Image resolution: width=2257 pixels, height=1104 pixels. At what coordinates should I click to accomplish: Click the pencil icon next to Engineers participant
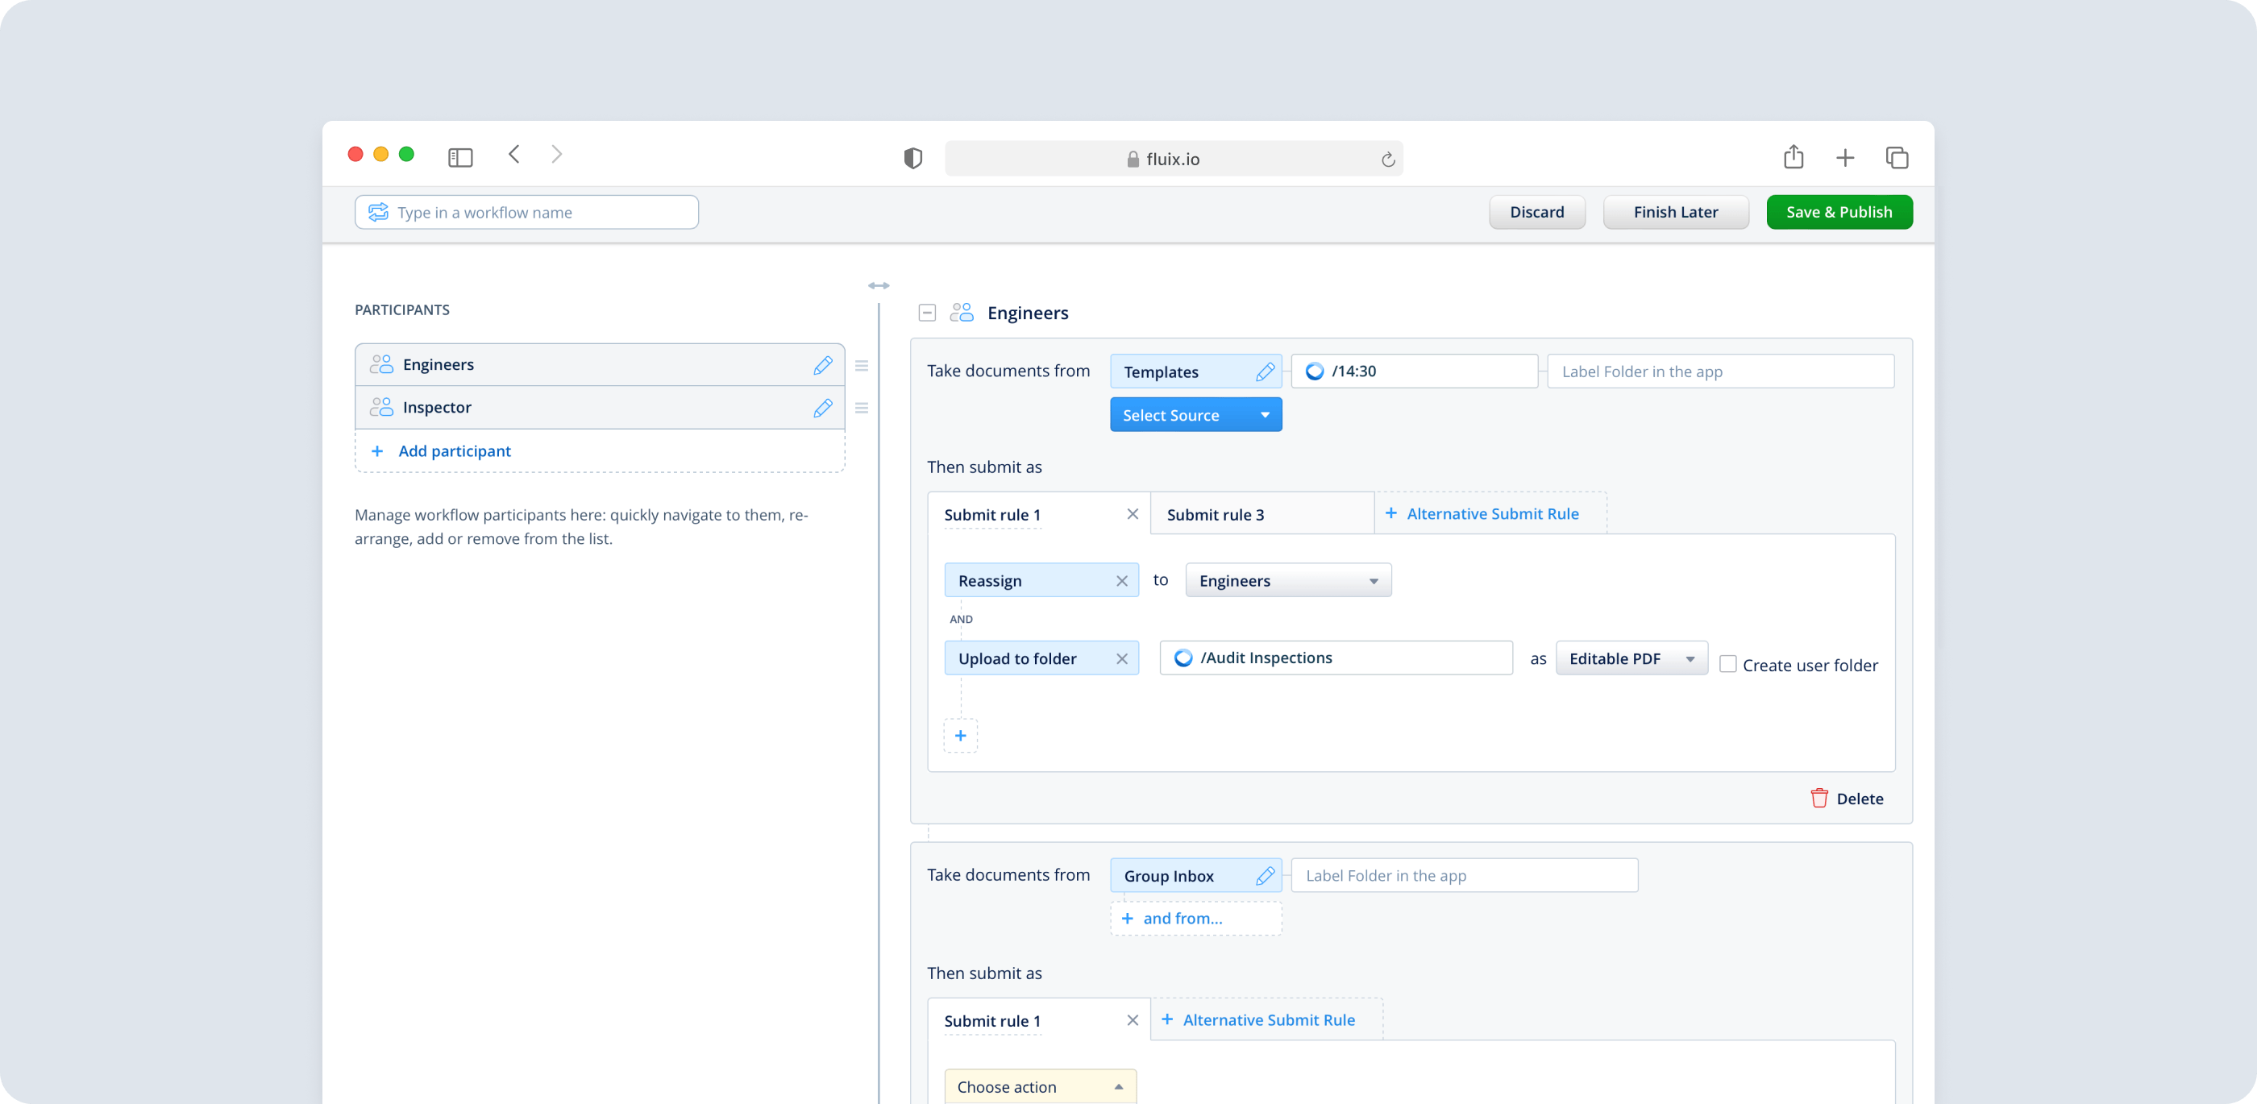(x=822, y=365)
